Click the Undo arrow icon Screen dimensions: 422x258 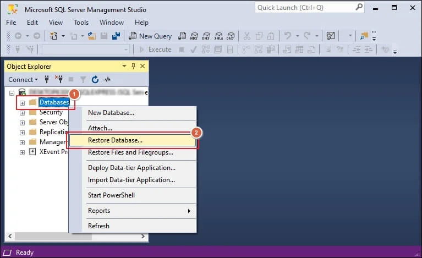(288, 36)
